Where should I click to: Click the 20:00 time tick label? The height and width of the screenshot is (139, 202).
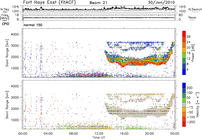pos(149,134)
